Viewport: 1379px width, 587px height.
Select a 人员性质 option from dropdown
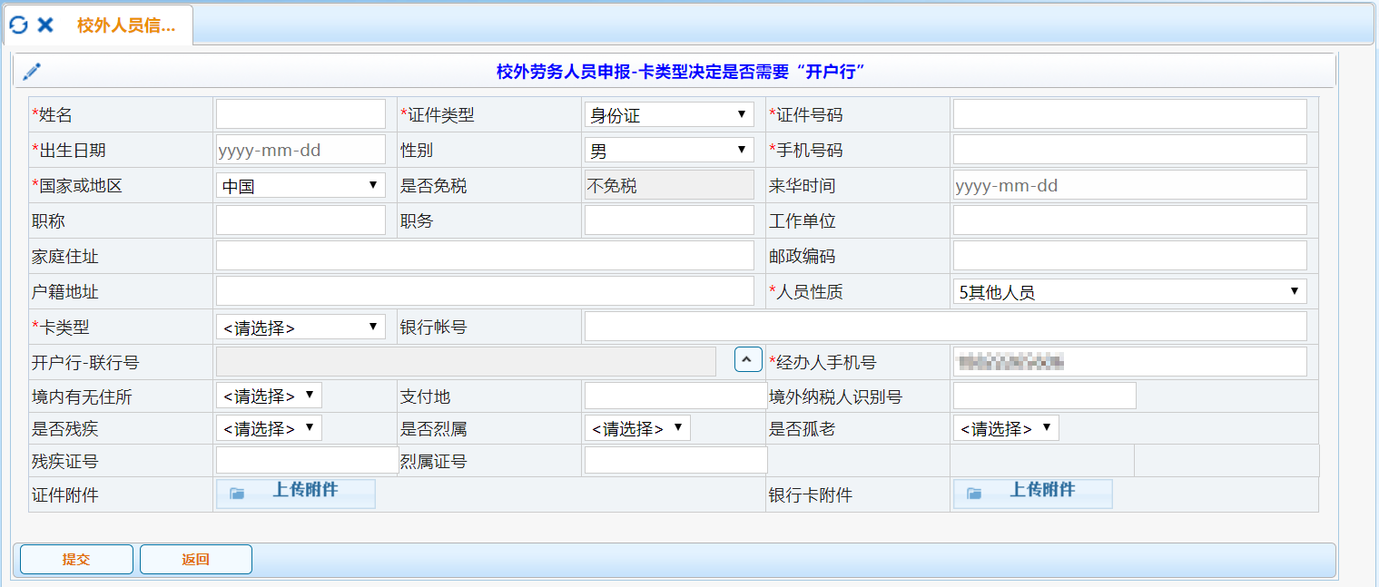click(x=1129, y=291)
